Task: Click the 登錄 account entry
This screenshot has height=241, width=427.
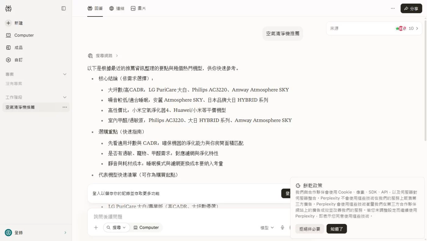Action: point(36,233)
